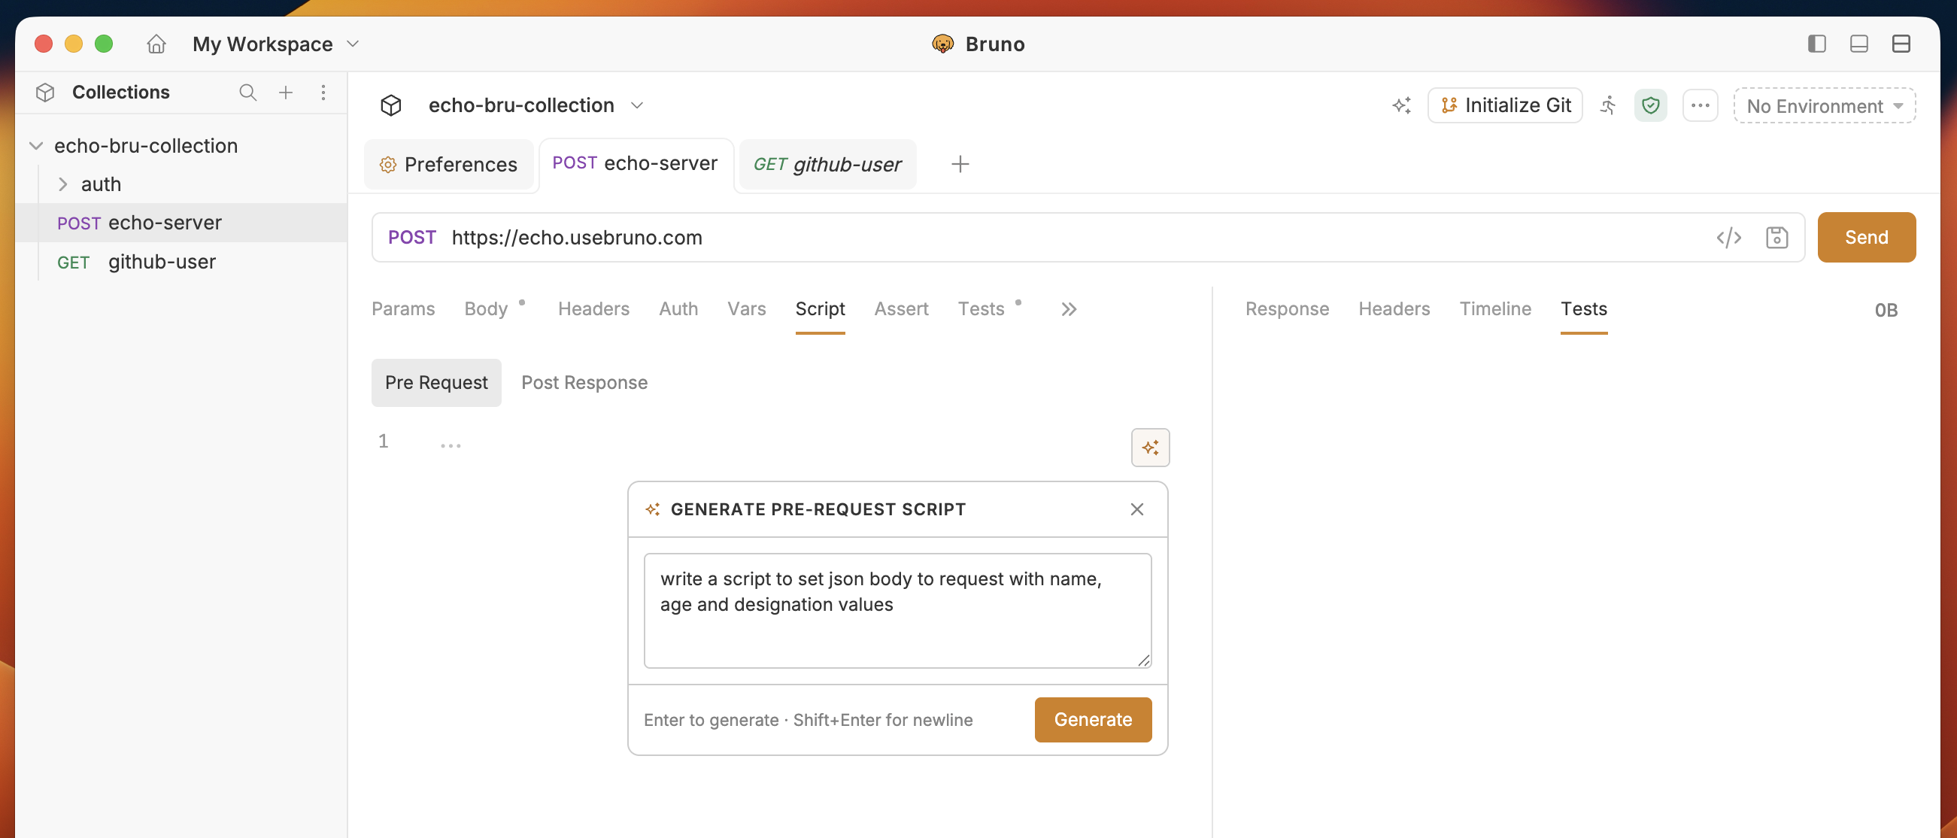Image resolution: width=1957 pixels, height=838 pixels.
Task: Click the AI sparkle button in script editor
Action: [1150, 447]
